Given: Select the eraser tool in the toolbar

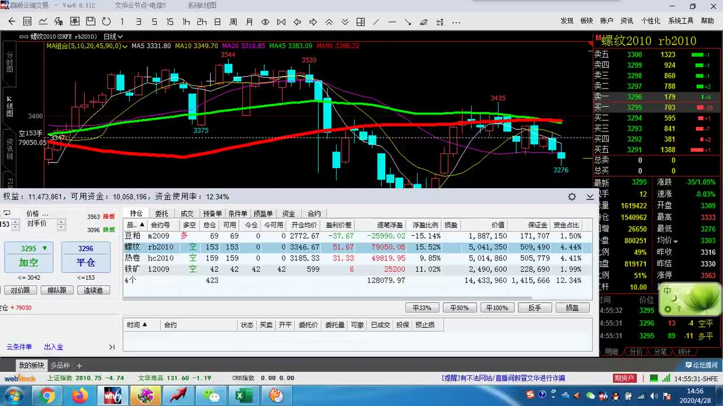Looking at the screenshot, I should point(424,21).
